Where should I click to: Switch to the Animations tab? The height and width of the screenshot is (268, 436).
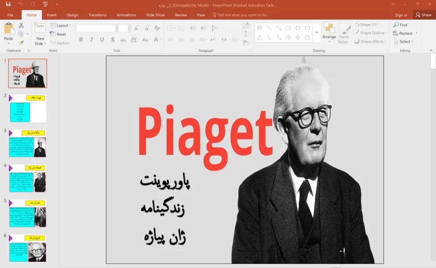click(x=126, y=15)
